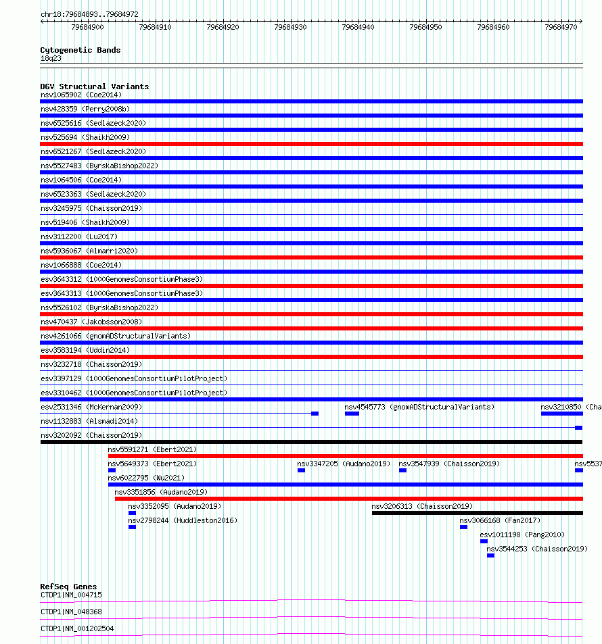Open nsv470437 (Jakobsson2008) variant

[91, 322]
